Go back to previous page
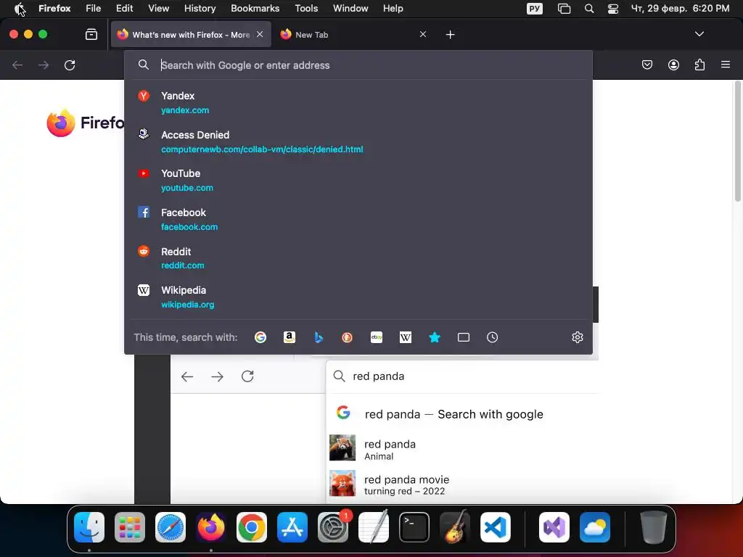 (17, 65)
